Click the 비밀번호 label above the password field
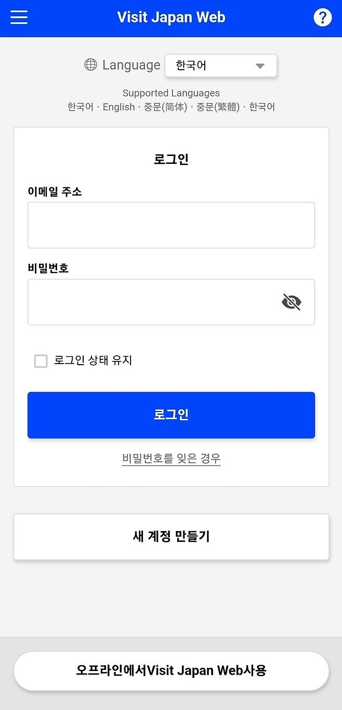Screen dimensions: 342x710 pos(48,268)
